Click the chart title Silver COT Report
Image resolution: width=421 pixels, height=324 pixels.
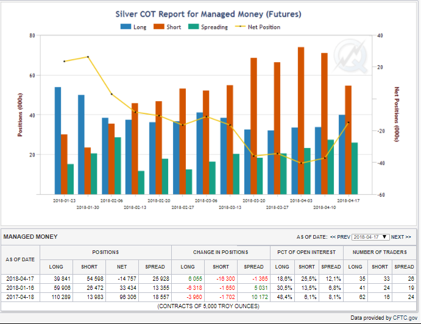[208, 14]
